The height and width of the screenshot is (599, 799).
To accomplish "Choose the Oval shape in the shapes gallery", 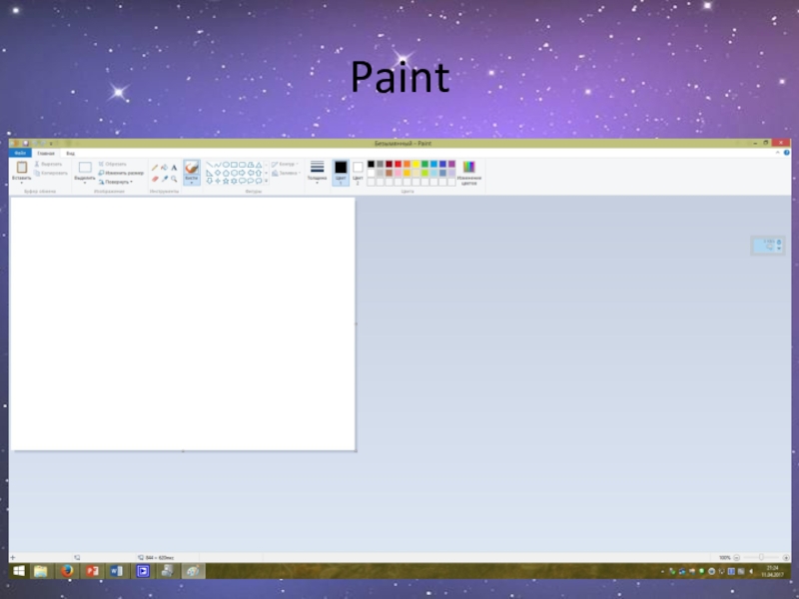I will [226, 165].
